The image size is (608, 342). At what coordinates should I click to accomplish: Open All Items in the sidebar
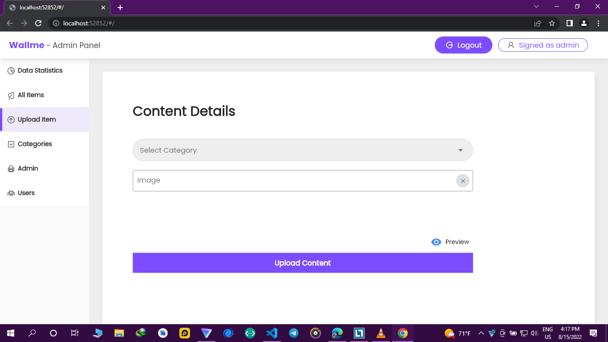[45, 95]
